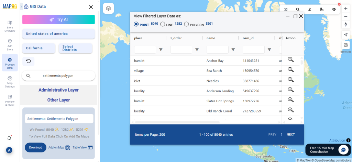This screenshot has height=162, width=352.
Task: Open the notifications bell
Action: tap(9, 138)
